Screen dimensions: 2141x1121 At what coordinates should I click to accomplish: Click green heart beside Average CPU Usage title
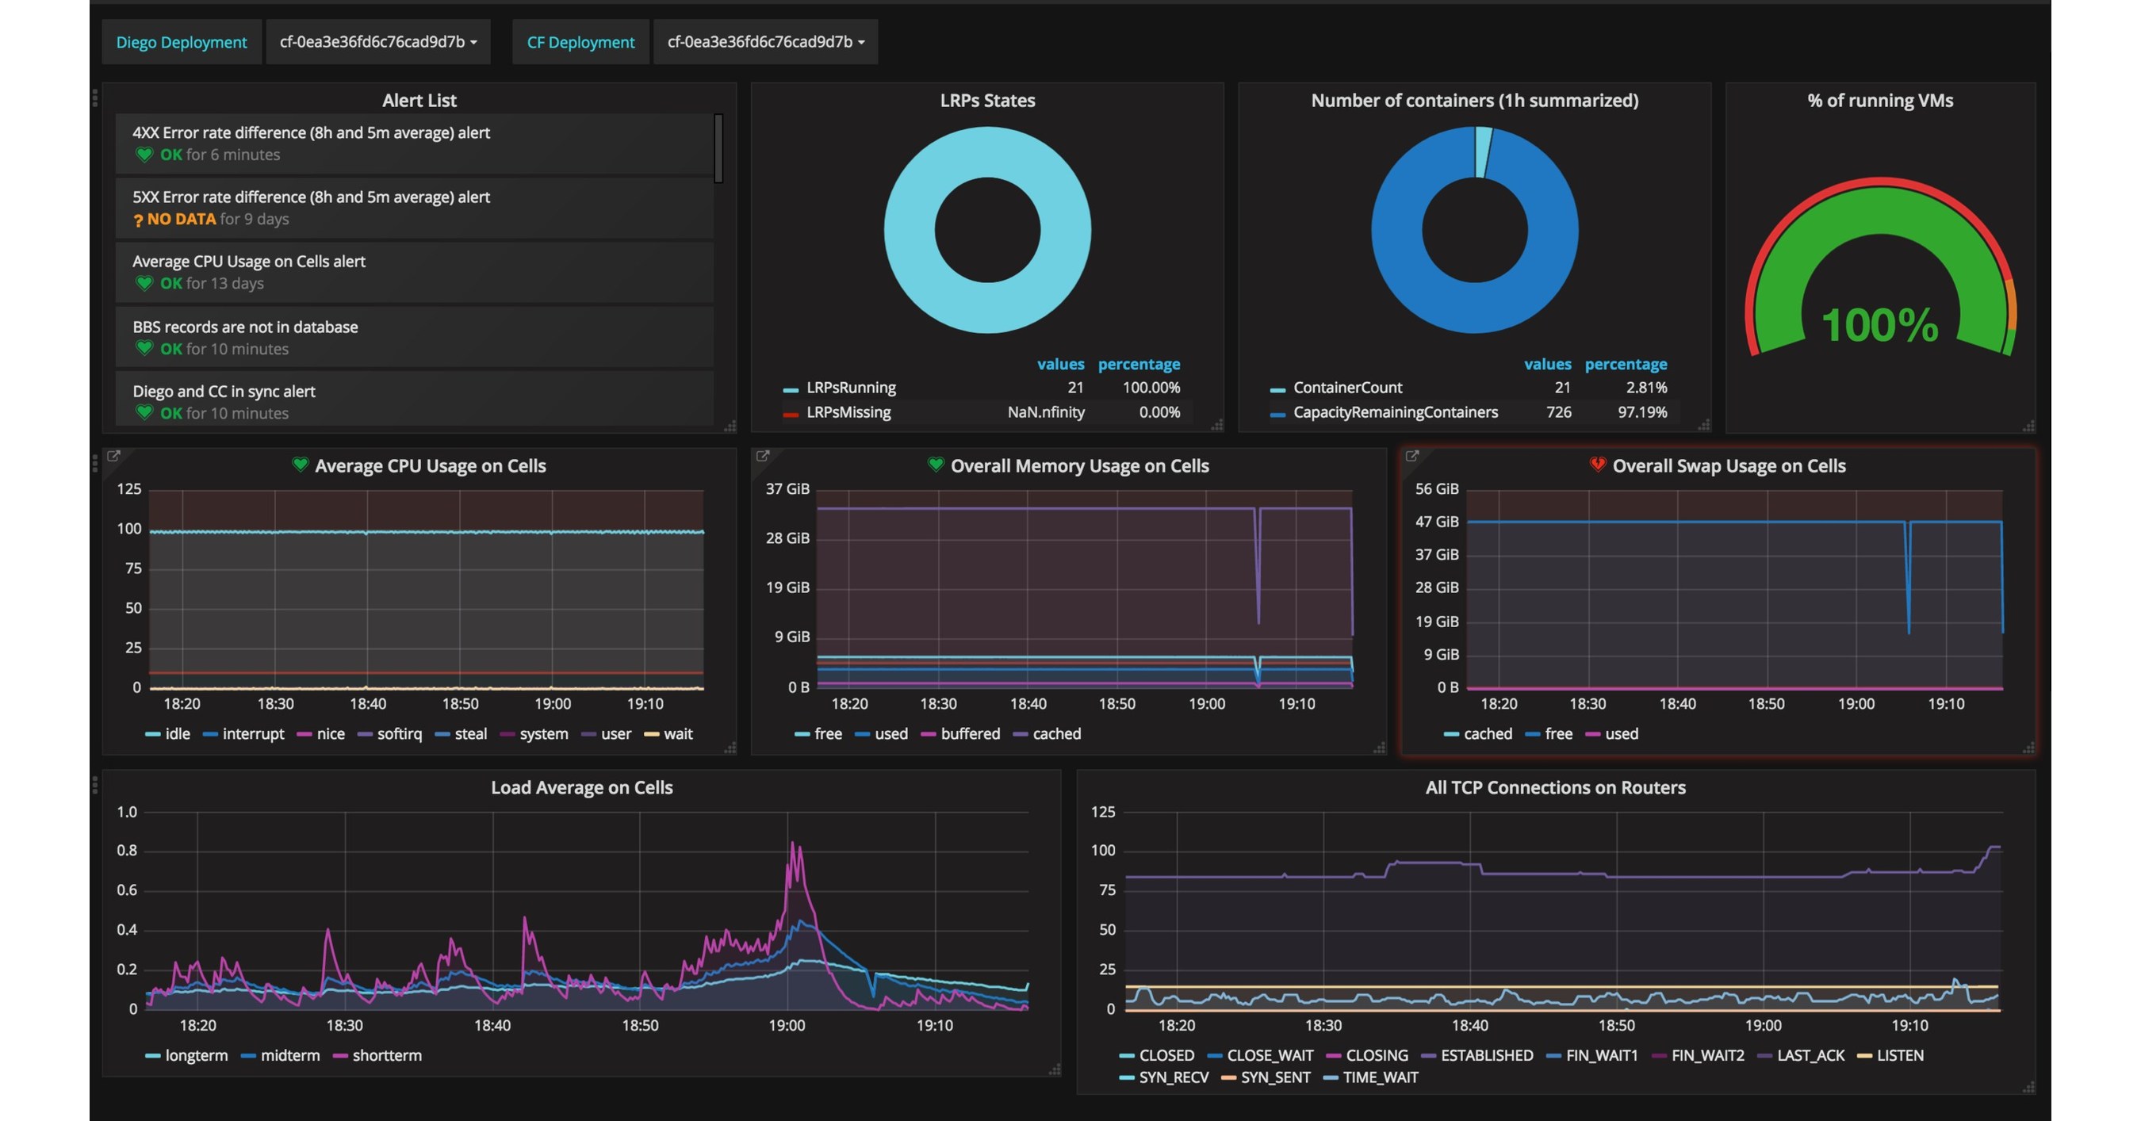(x=300, y=465)
